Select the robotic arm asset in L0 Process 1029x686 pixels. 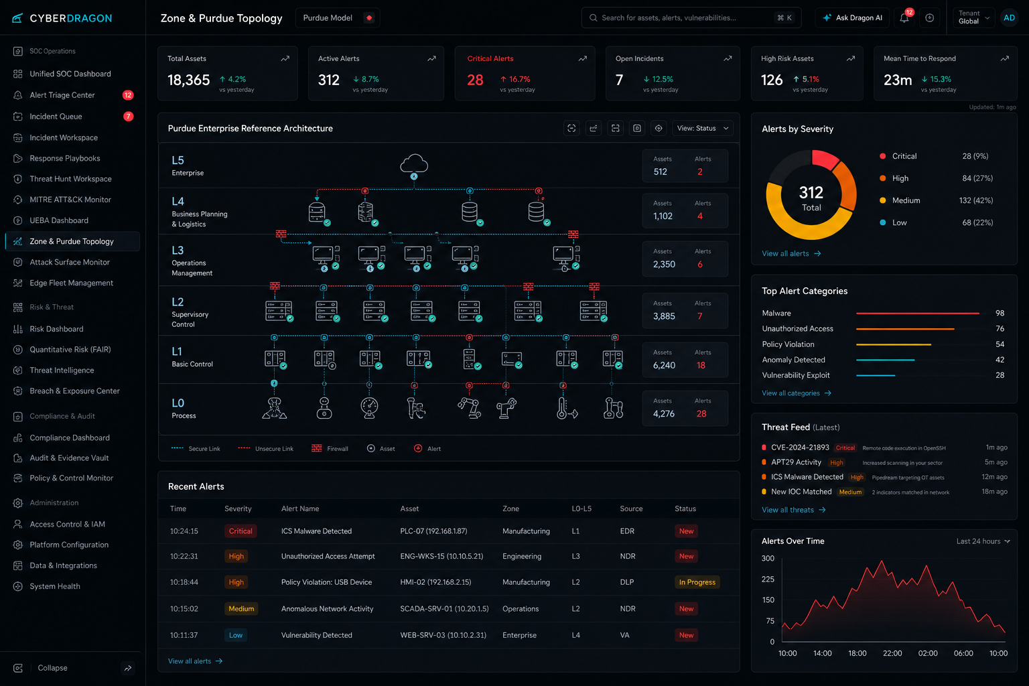[470, 407]
